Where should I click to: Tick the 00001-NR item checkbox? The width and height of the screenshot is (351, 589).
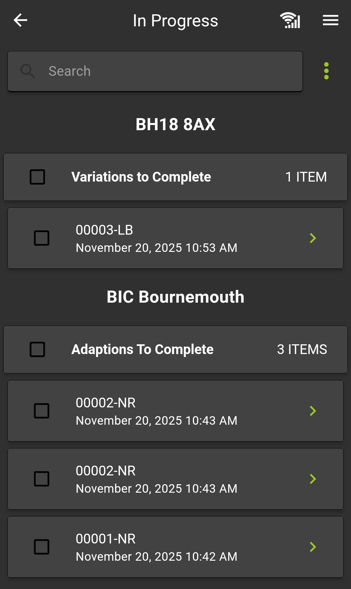click(x=42, y=547)
